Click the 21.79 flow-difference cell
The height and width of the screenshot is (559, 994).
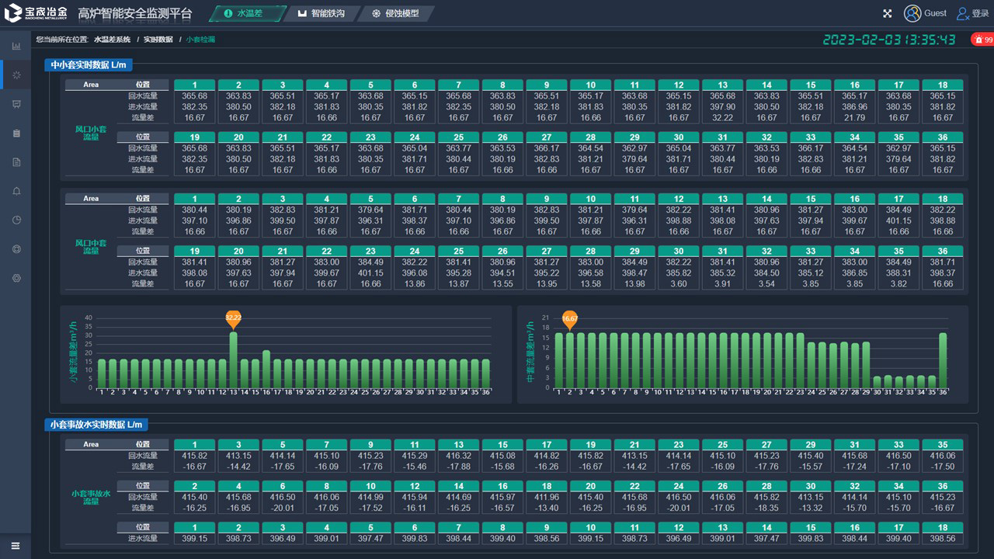point(854,118)
